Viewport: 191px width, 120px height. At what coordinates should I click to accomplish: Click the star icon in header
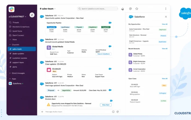pos(137,9)
